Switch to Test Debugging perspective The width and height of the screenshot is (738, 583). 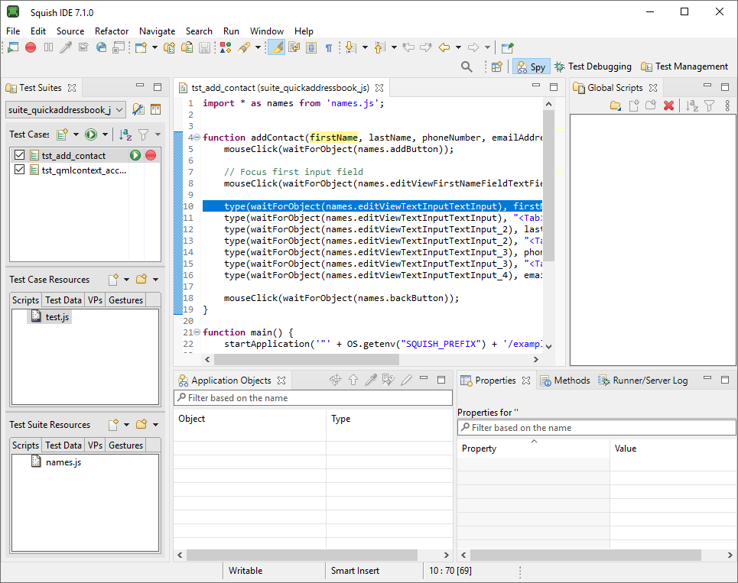593,67
